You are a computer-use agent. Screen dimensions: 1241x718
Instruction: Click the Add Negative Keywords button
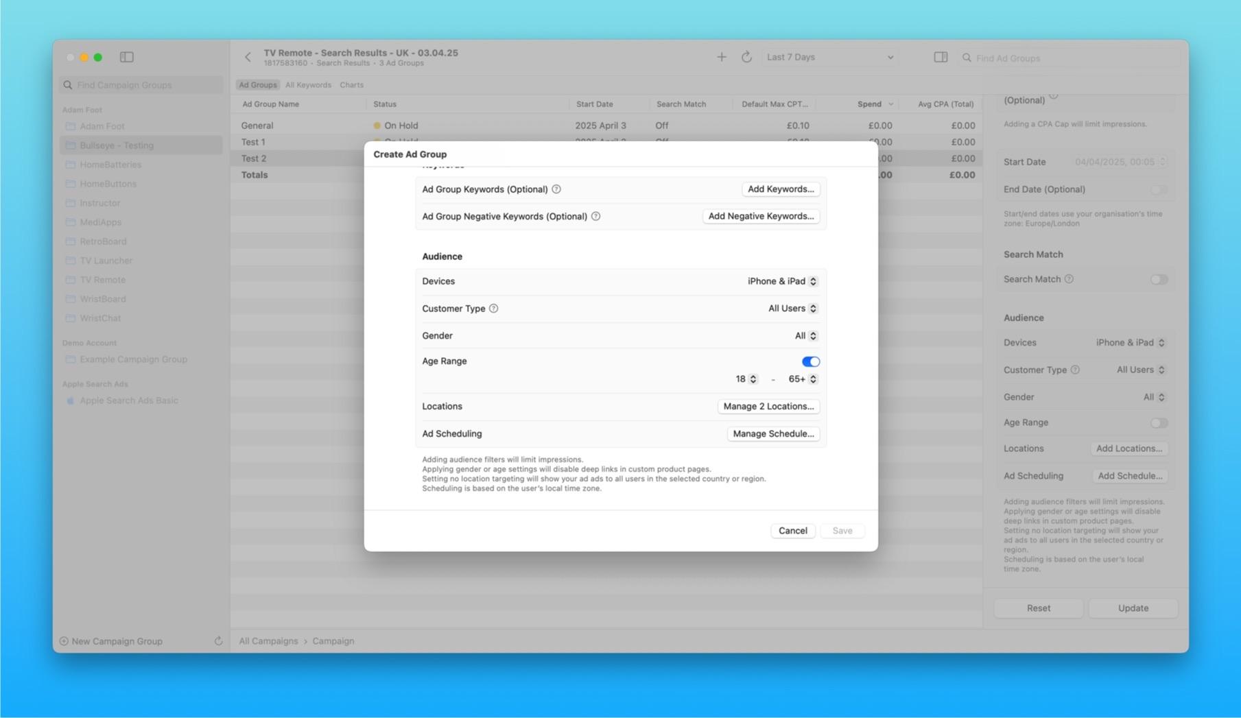tap(761, 216)
